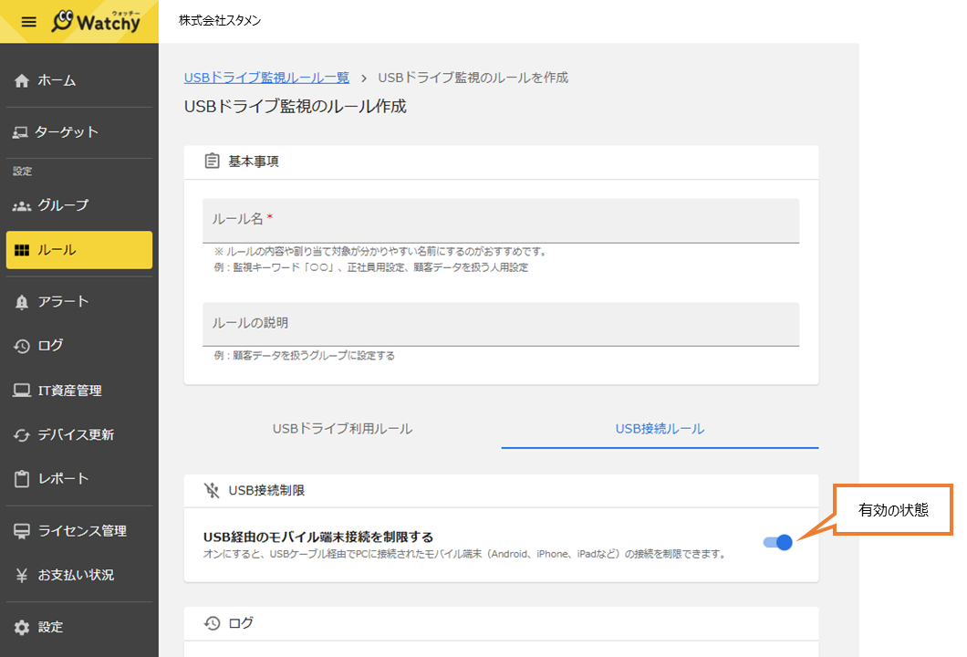This screenshot has height=657, width=967.
Task: Click 基本事項 section title
Action: pos(254,162)
